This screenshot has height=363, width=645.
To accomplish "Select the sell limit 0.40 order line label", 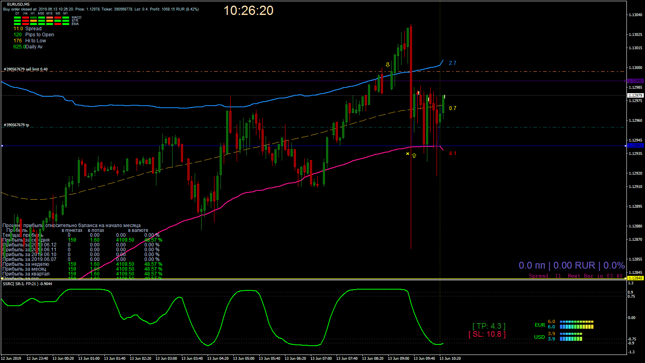I will coord(26,69).
